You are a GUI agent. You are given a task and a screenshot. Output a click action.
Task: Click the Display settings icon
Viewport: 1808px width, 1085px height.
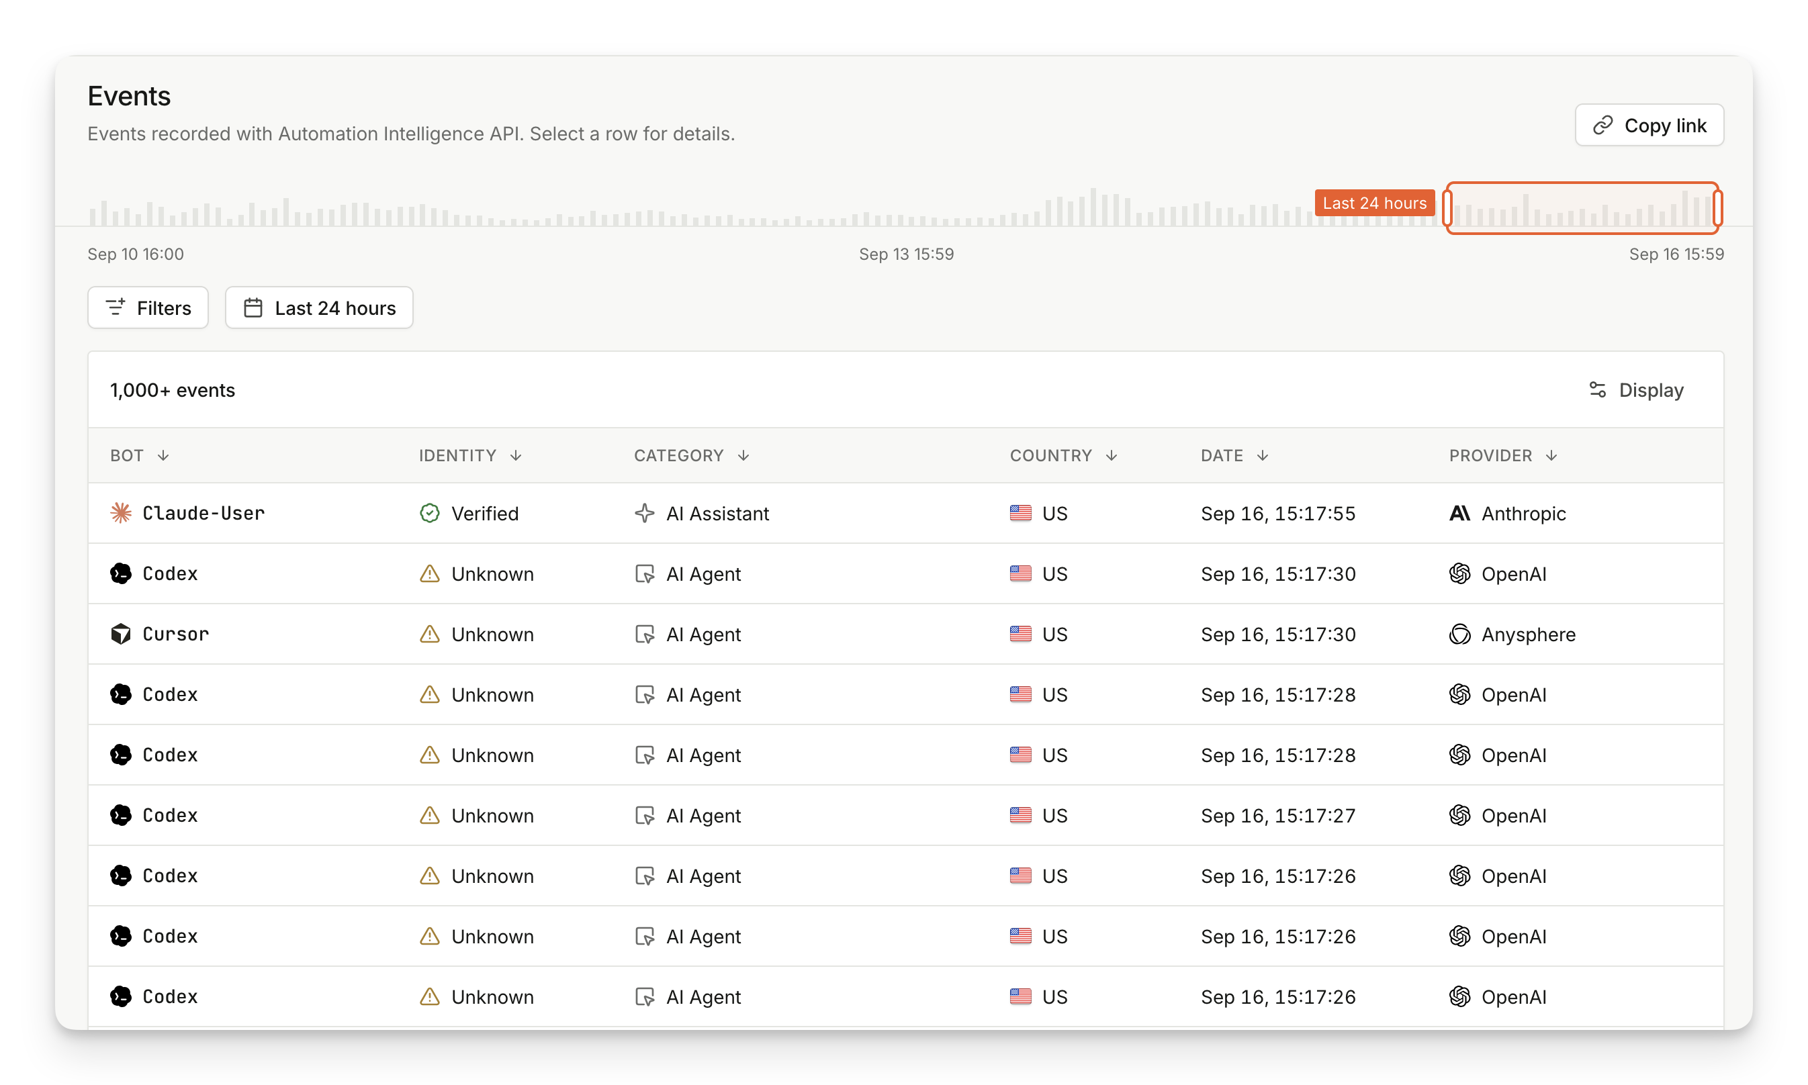coord(1597,389)
